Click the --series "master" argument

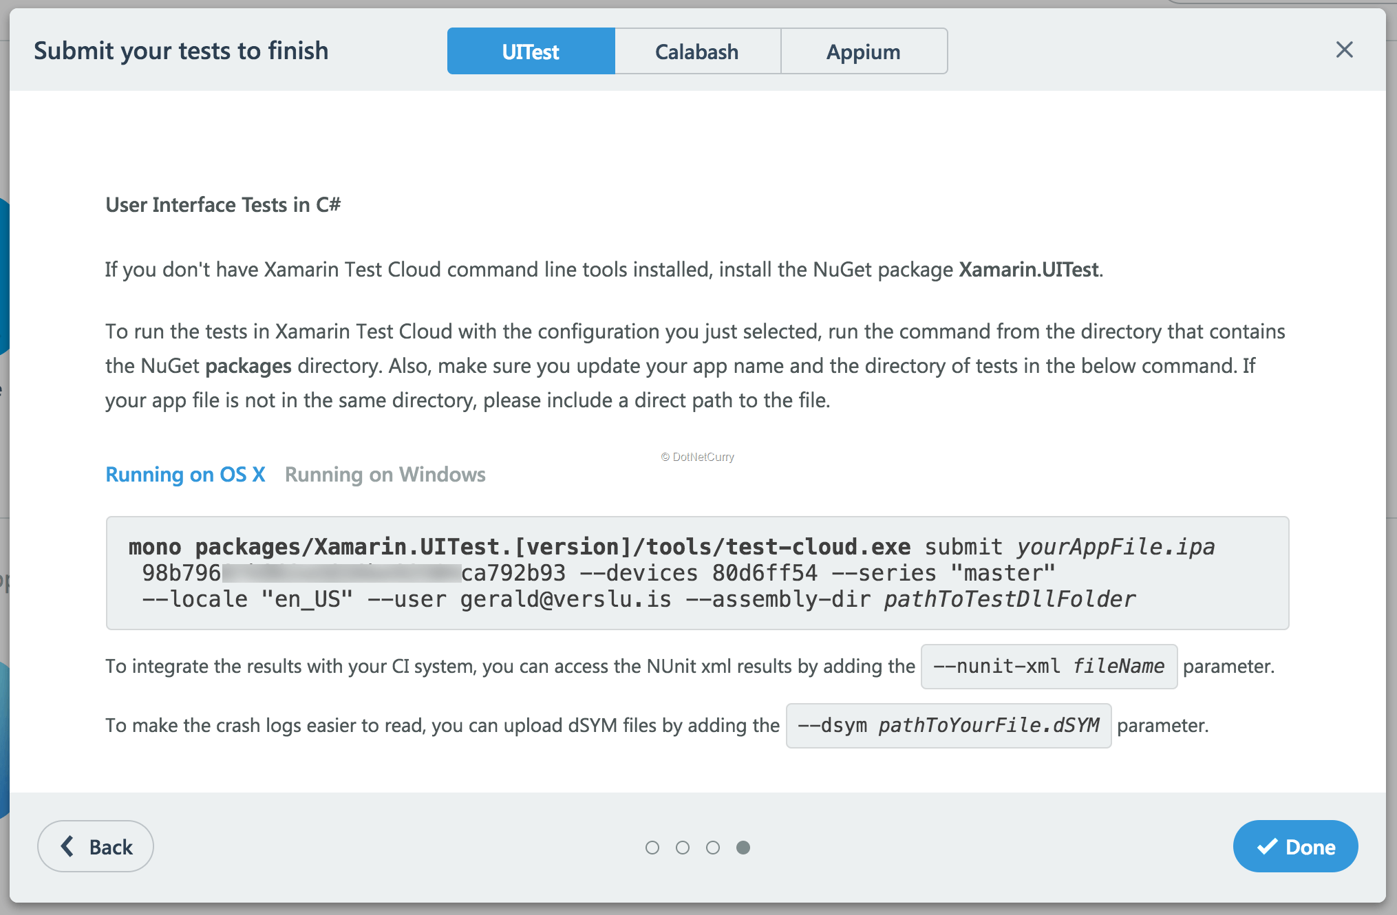[943, 572]
